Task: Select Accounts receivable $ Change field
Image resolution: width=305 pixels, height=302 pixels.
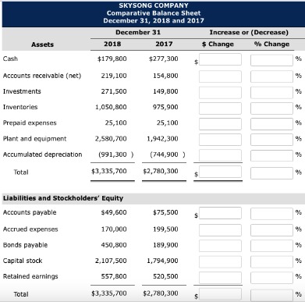Action: (220, 76)
